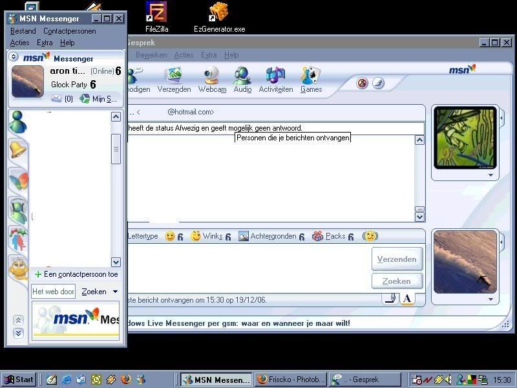Open the two-people holly tab in sidebar

(18, 240)
